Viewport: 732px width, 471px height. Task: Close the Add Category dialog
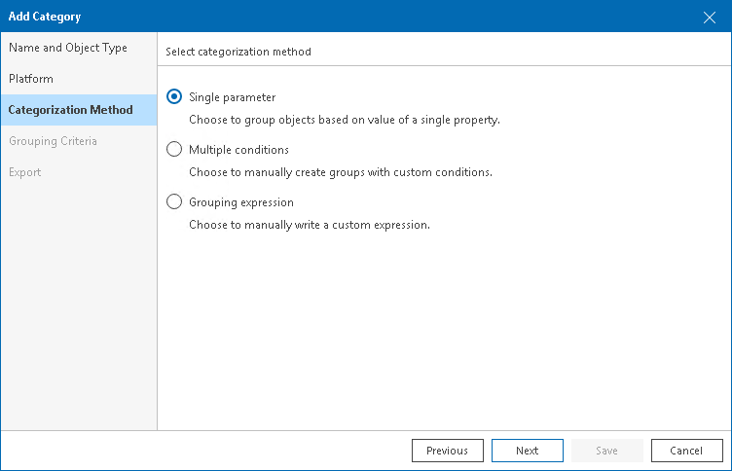(710, 17)
